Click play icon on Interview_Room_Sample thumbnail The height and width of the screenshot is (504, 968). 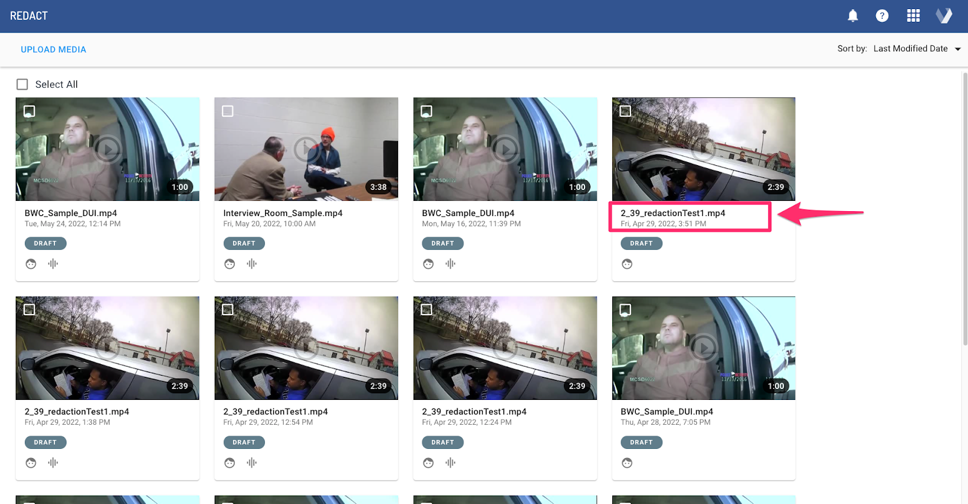point(306,149)
